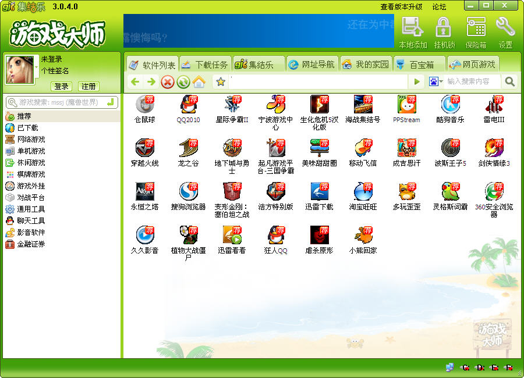Click the 注册 register button
Screen dimensions: 524x378
(x=88, y=87)
